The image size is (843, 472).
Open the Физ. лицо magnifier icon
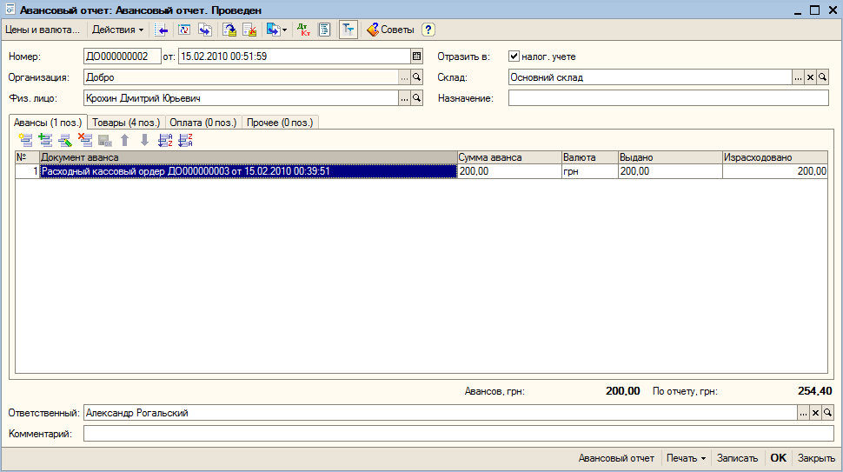click(416, 98)
